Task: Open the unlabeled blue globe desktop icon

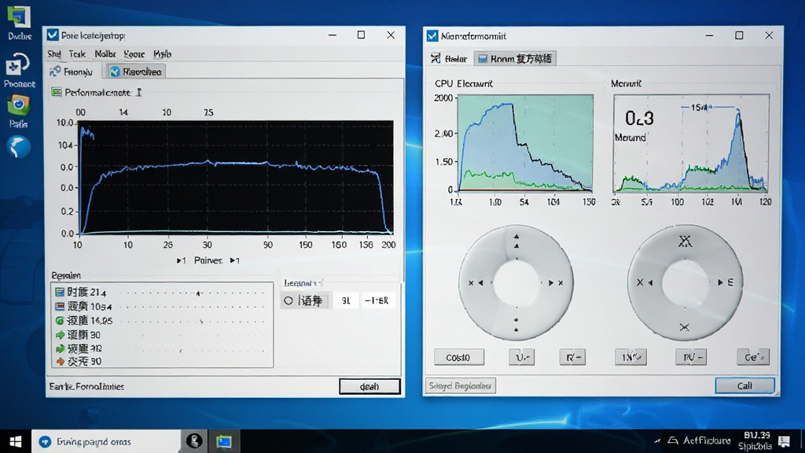Action: point(19,147)
